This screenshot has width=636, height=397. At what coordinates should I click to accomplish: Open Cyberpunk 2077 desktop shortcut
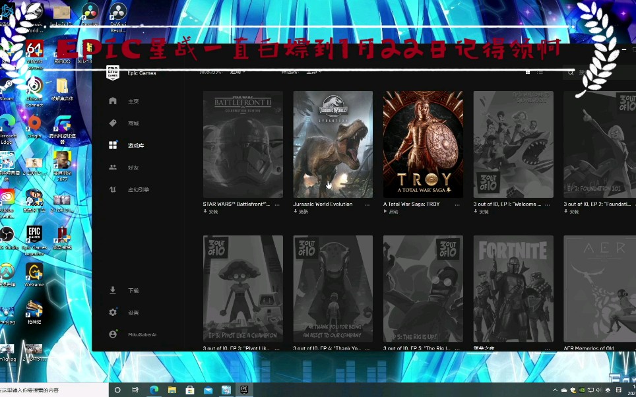coord(62,166)
